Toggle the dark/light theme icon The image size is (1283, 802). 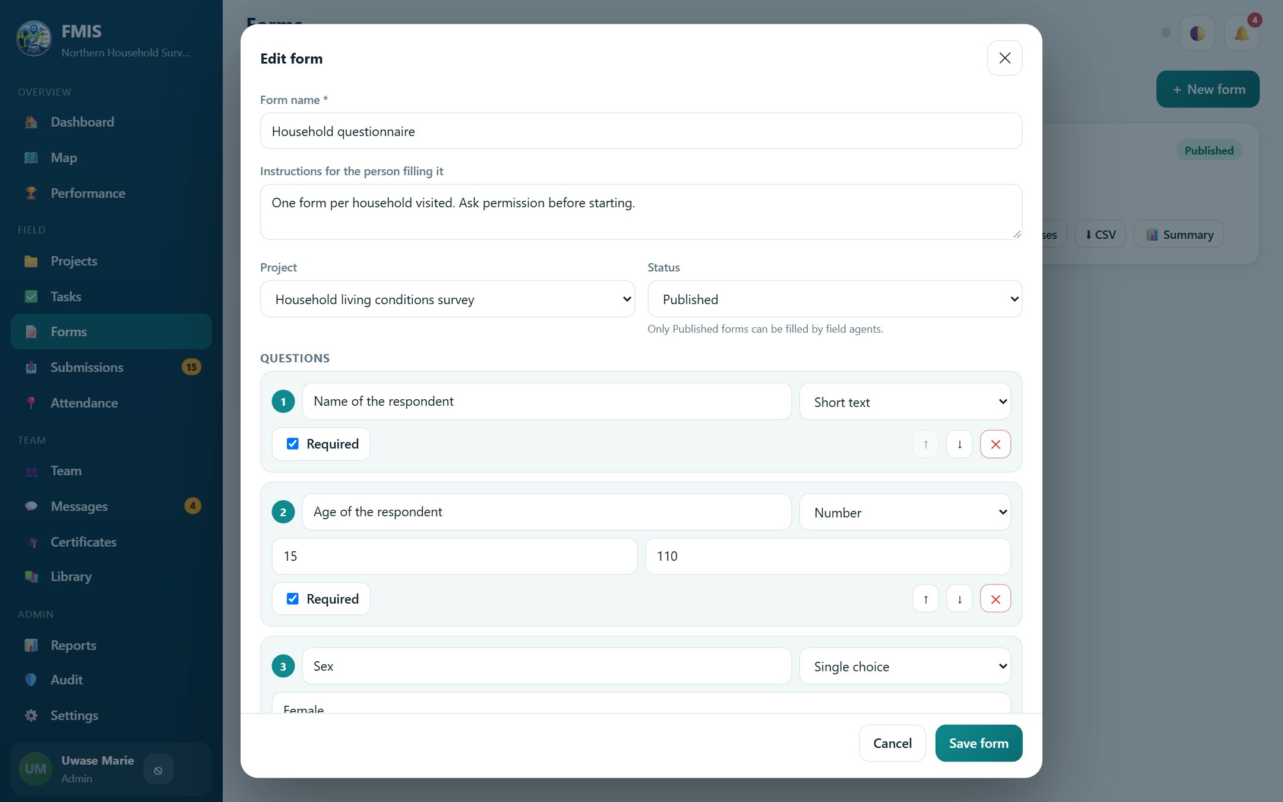click(x=1197, y=33)
